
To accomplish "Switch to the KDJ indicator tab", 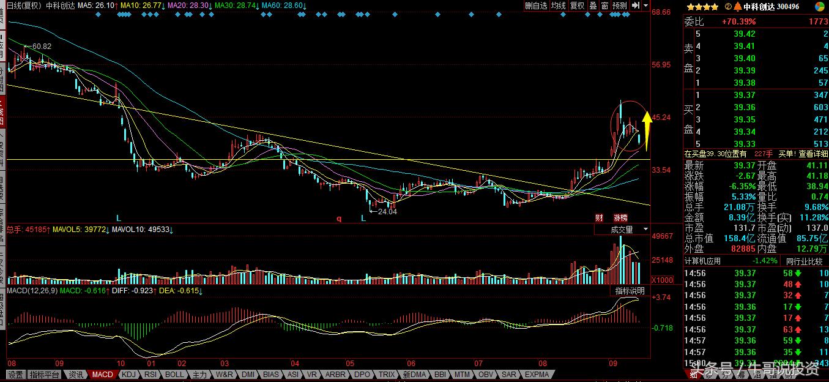I will 128,374.
